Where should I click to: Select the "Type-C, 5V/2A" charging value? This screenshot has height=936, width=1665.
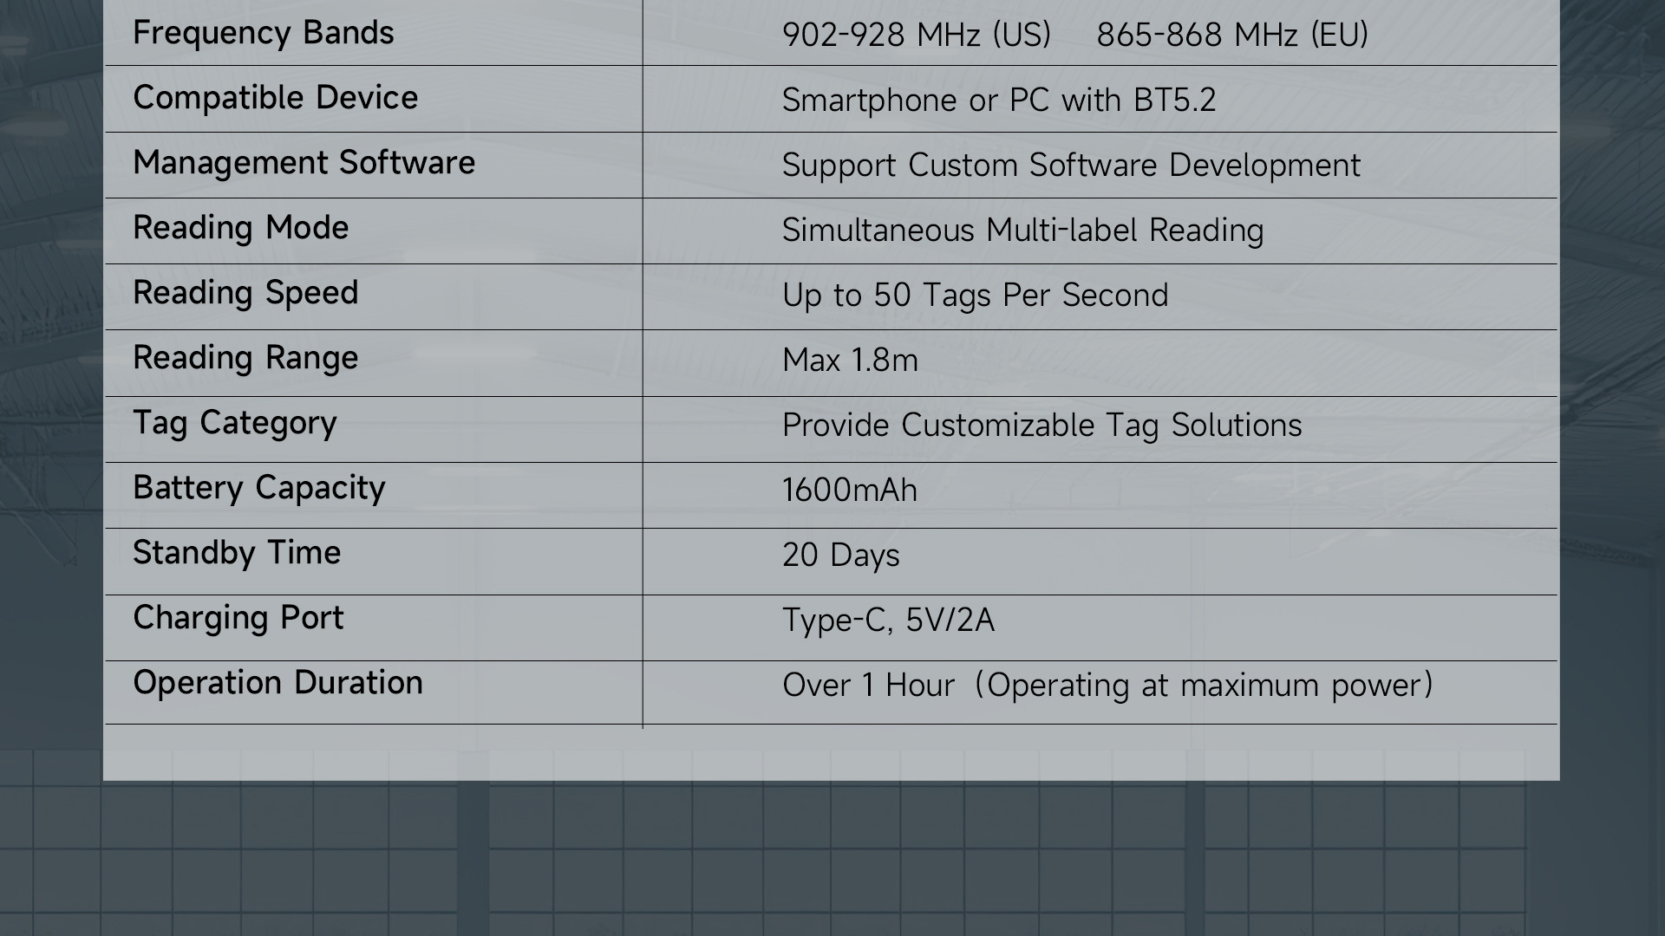point(888,621)
